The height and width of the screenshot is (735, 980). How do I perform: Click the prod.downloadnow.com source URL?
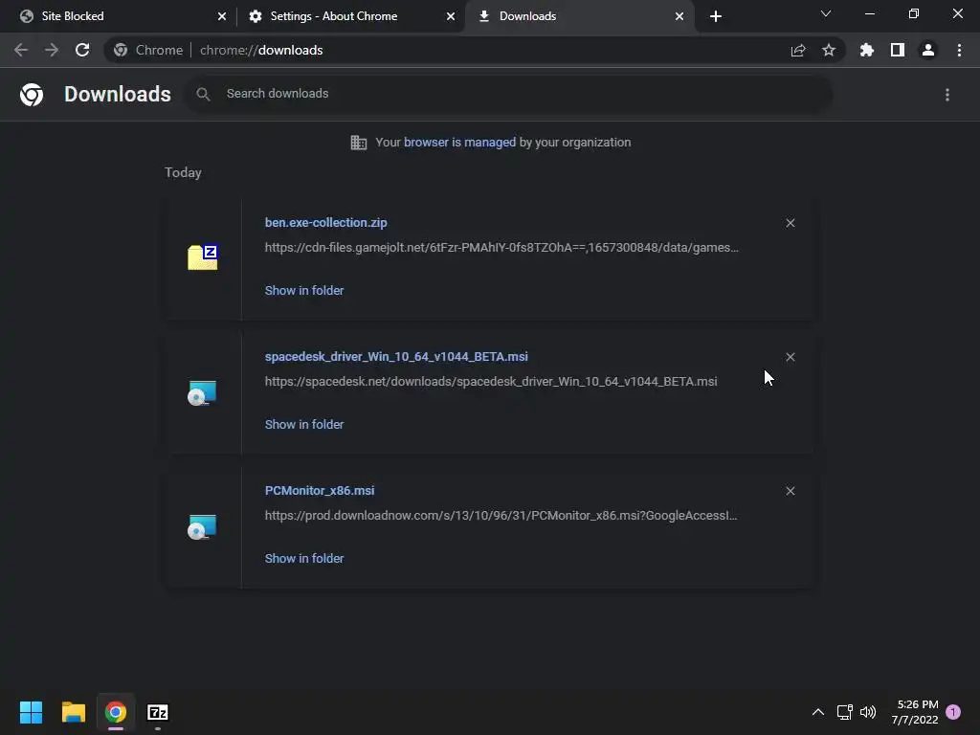[501, 516]
